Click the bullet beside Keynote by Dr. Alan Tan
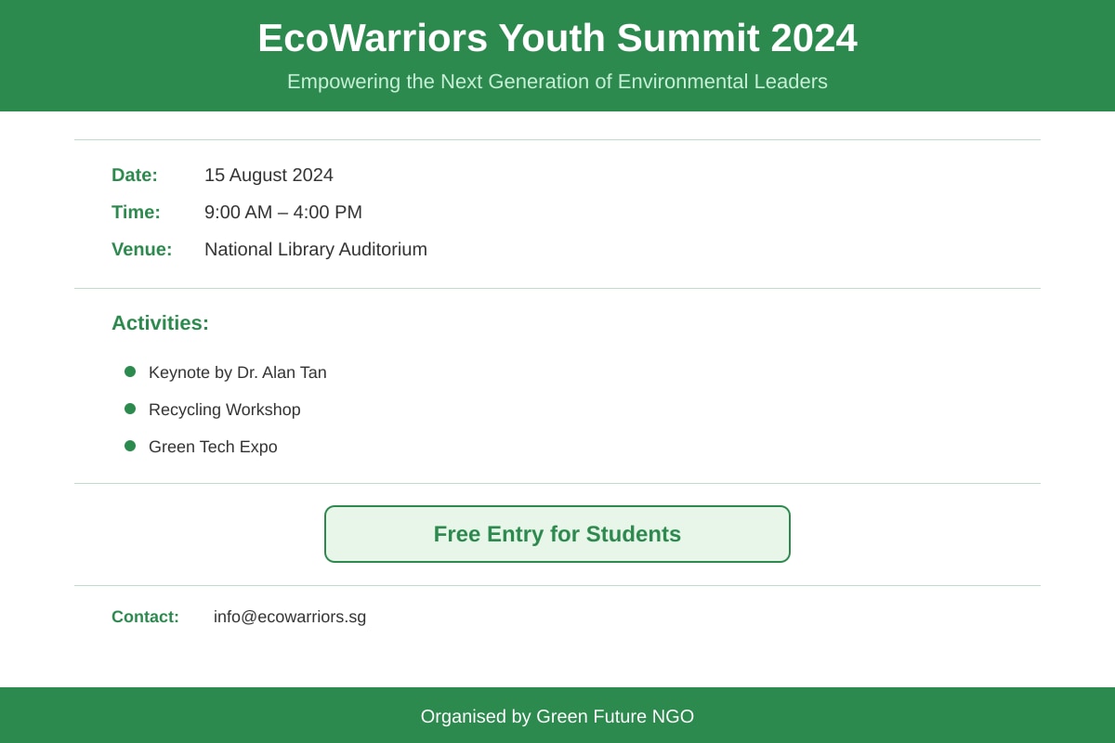Screen dimensions: 1115x743 [130, 371]
